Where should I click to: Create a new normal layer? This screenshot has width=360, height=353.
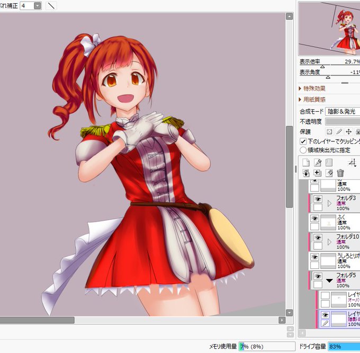tap(306, 162)
